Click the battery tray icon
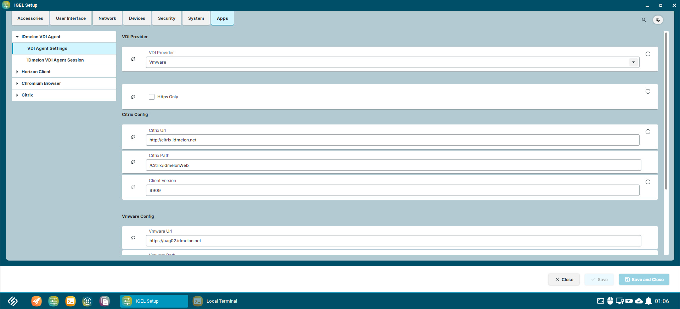The width and height of the screenshot is (680, 309). [x=629, y=301]
